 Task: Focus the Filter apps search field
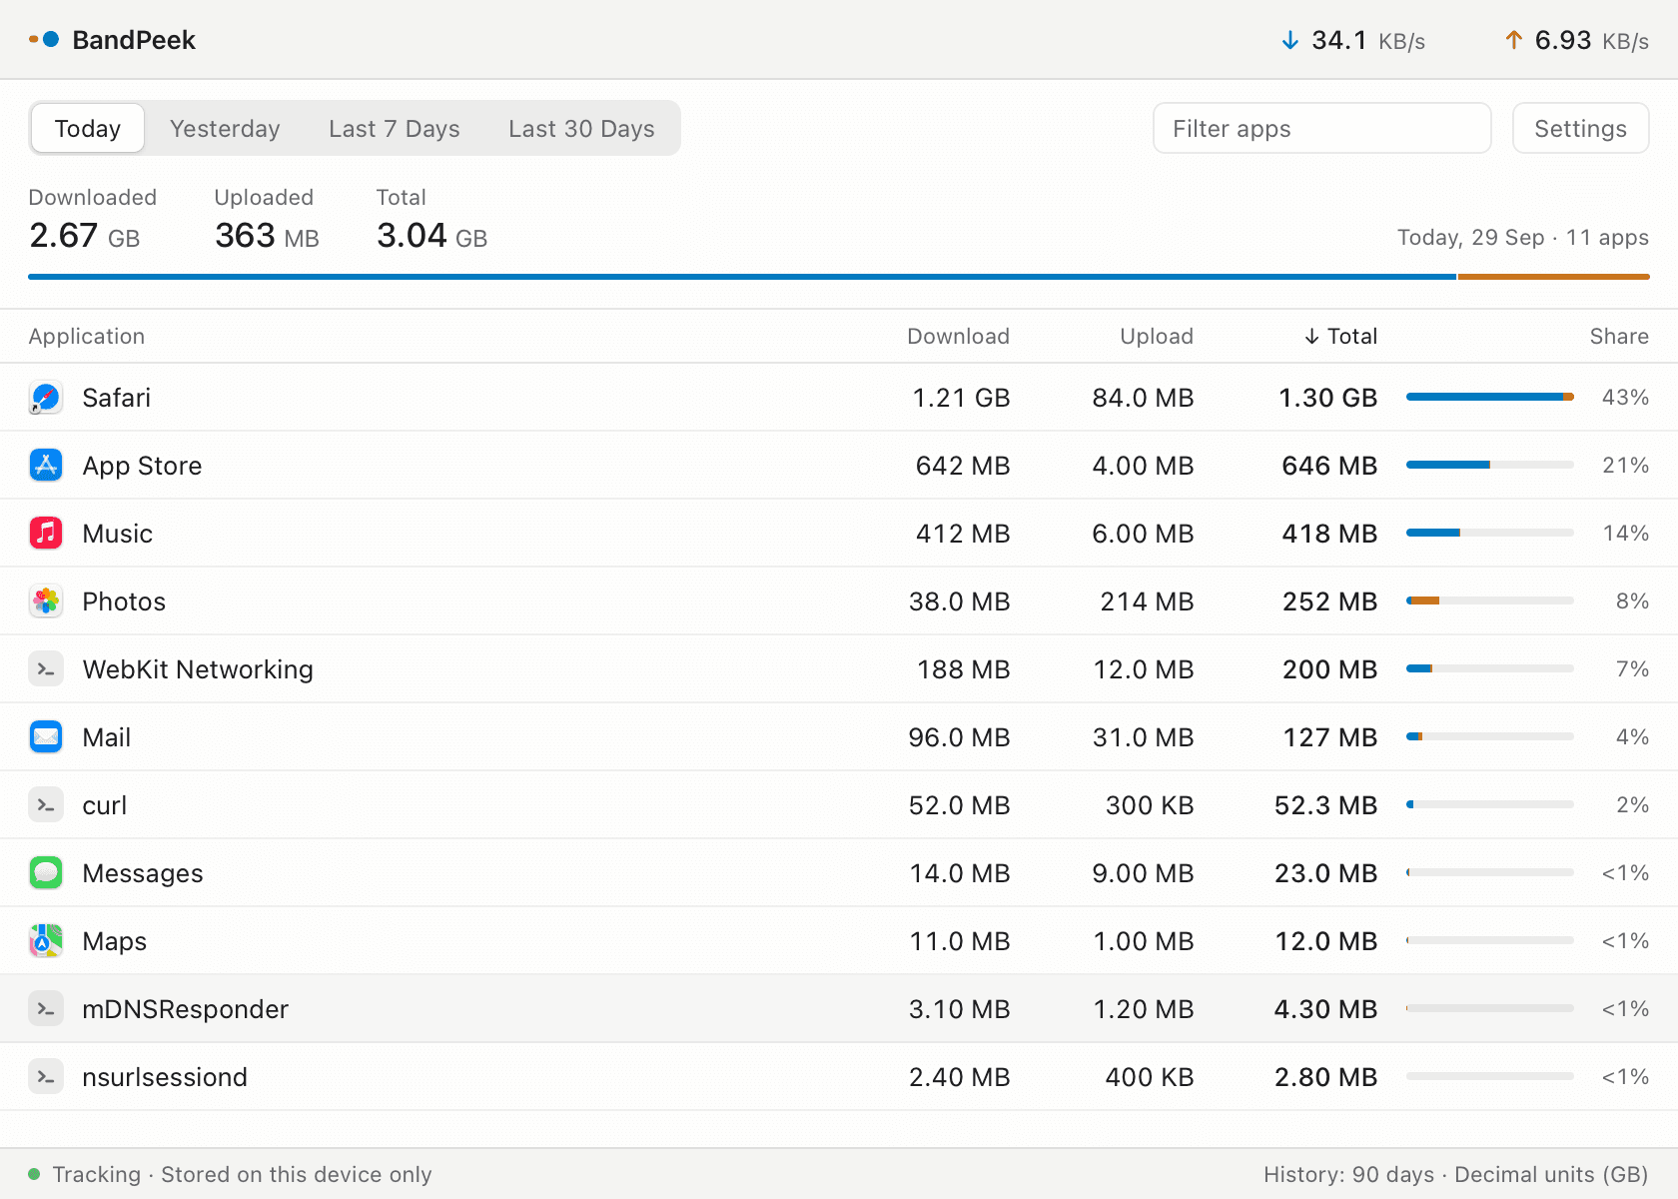pos(1322,129)
